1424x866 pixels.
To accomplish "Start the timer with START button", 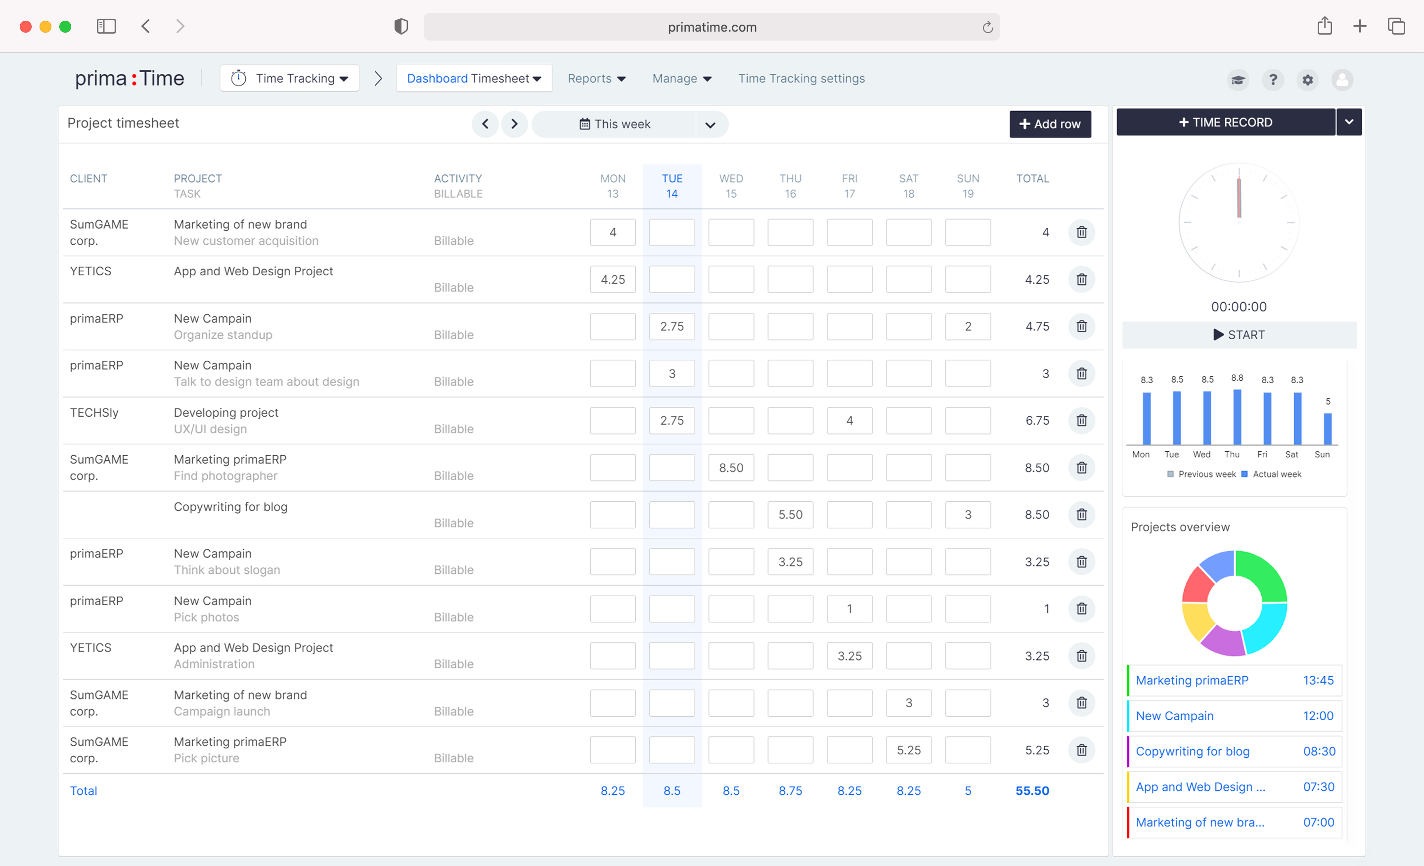I will point(1239,335).
